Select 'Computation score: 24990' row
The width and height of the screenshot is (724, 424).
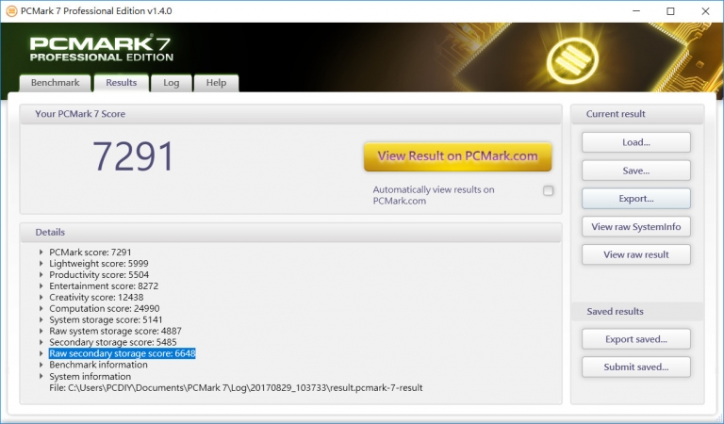[105, 309]
